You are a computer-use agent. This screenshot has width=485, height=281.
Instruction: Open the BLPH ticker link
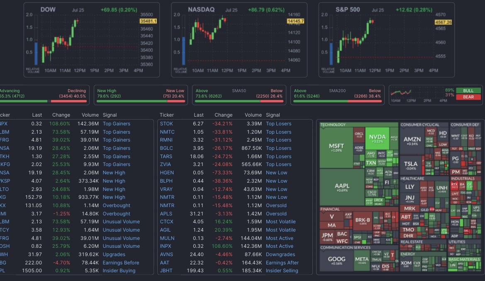click(166, 181)
